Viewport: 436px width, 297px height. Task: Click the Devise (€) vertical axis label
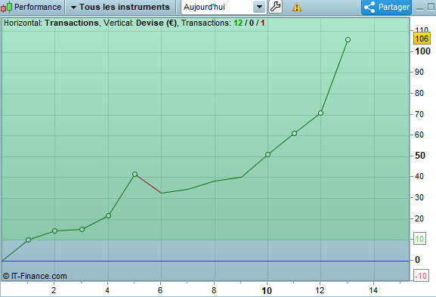[x=156, y=23]
